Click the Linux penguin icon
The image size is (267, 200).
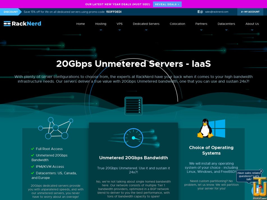[x=206, y=128]
